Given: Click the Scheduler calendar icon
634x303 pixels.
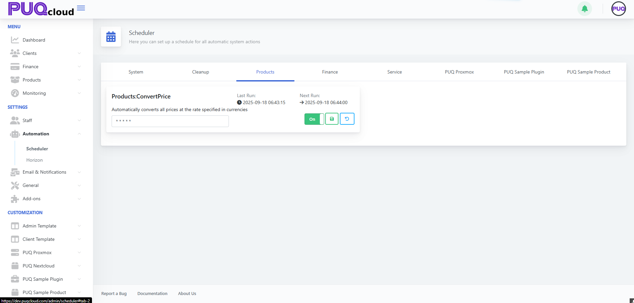Looking at the screenshot, I should click(x=111, y=37).
